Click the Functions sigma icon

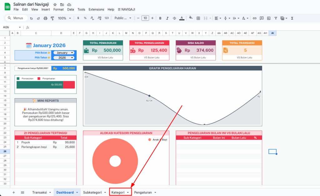(292, 18)
